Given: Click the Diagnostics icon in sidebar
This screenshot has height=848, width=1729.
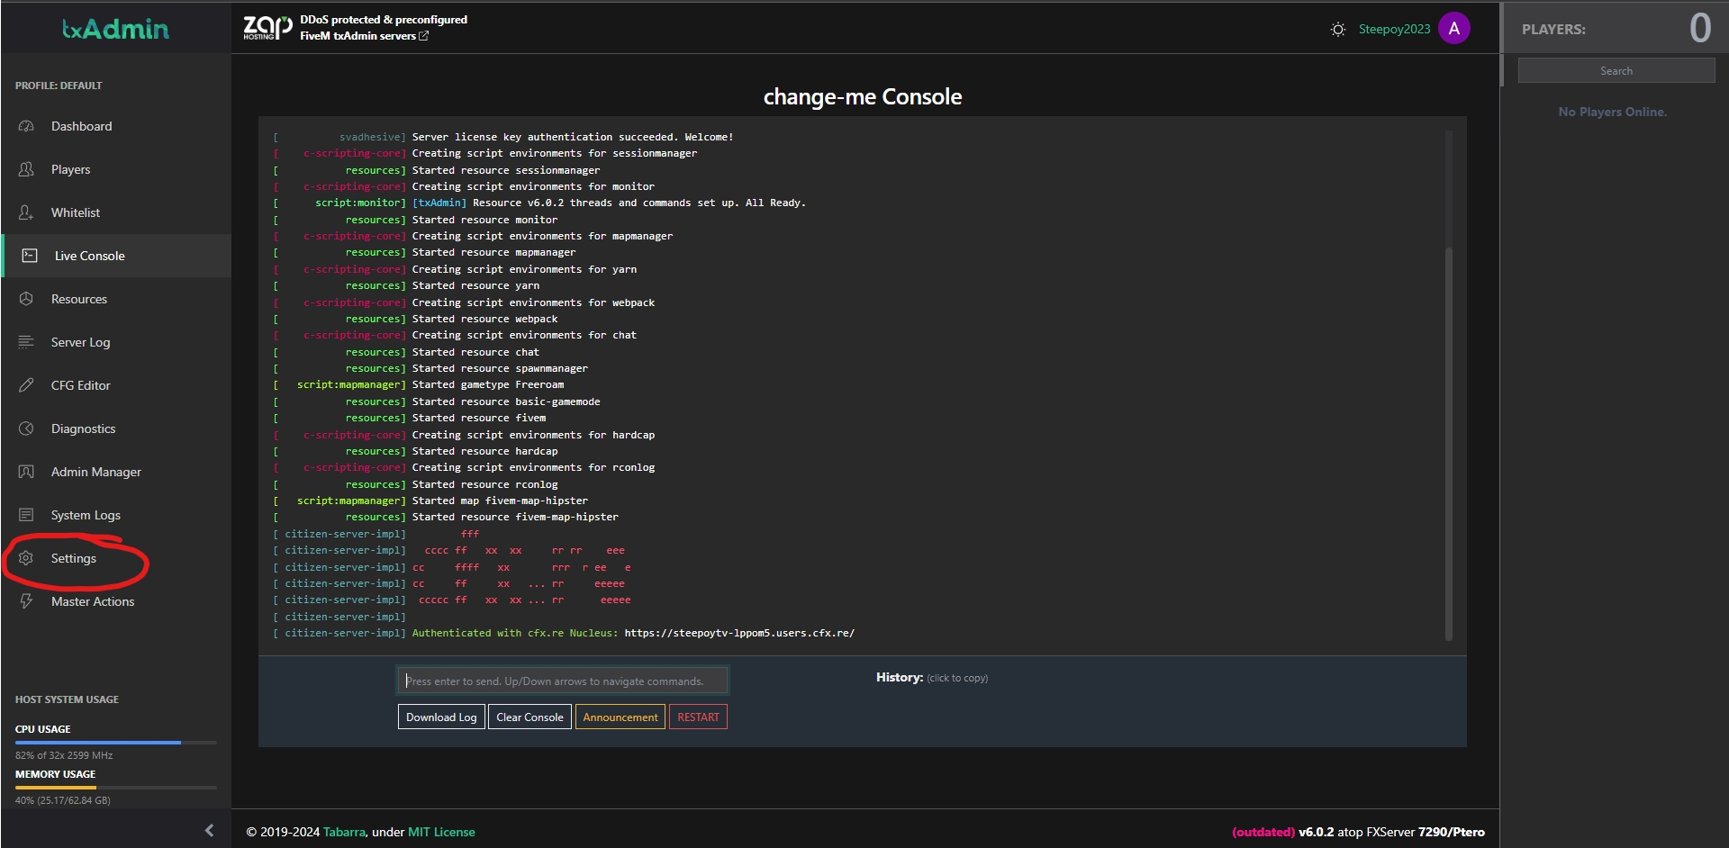Looking at the screenshot, I should (26, 429).
